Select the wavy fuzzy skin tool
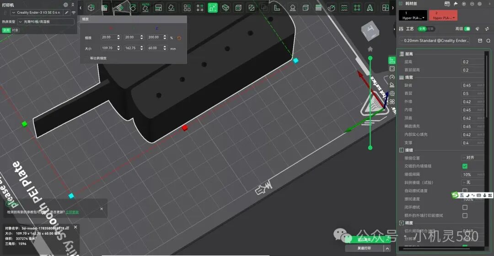The width and height of the screenshot is (494, 256). coord(344,8)
